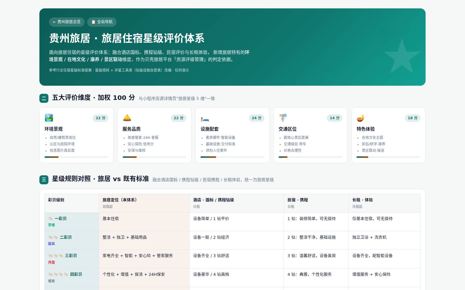Click cell 整洁 + 独卫 + 基础用品
The image size is (465, 290).
144,240
